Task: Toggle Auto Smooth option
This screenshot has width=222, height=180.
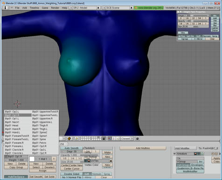Action: pos(72,148)
